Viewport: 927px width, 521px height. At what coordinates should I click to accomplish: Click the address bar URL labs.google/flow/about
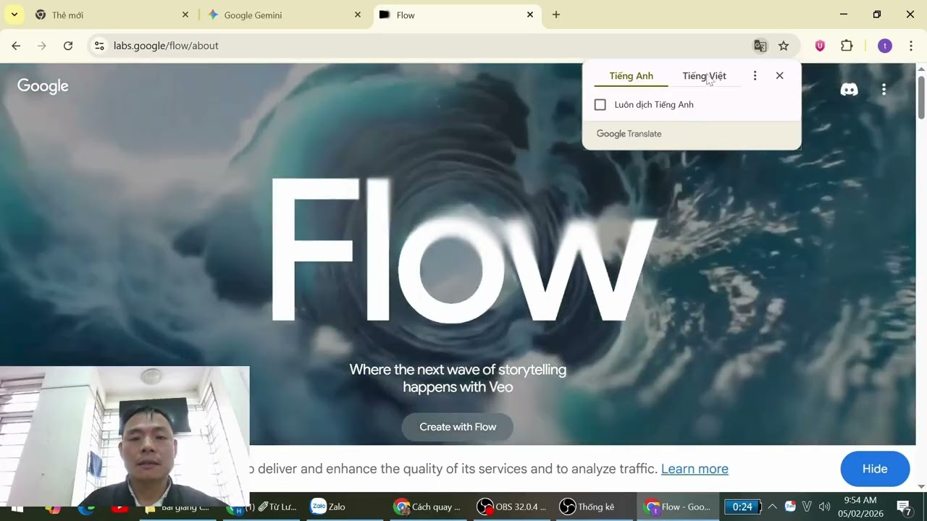point(166,46)
